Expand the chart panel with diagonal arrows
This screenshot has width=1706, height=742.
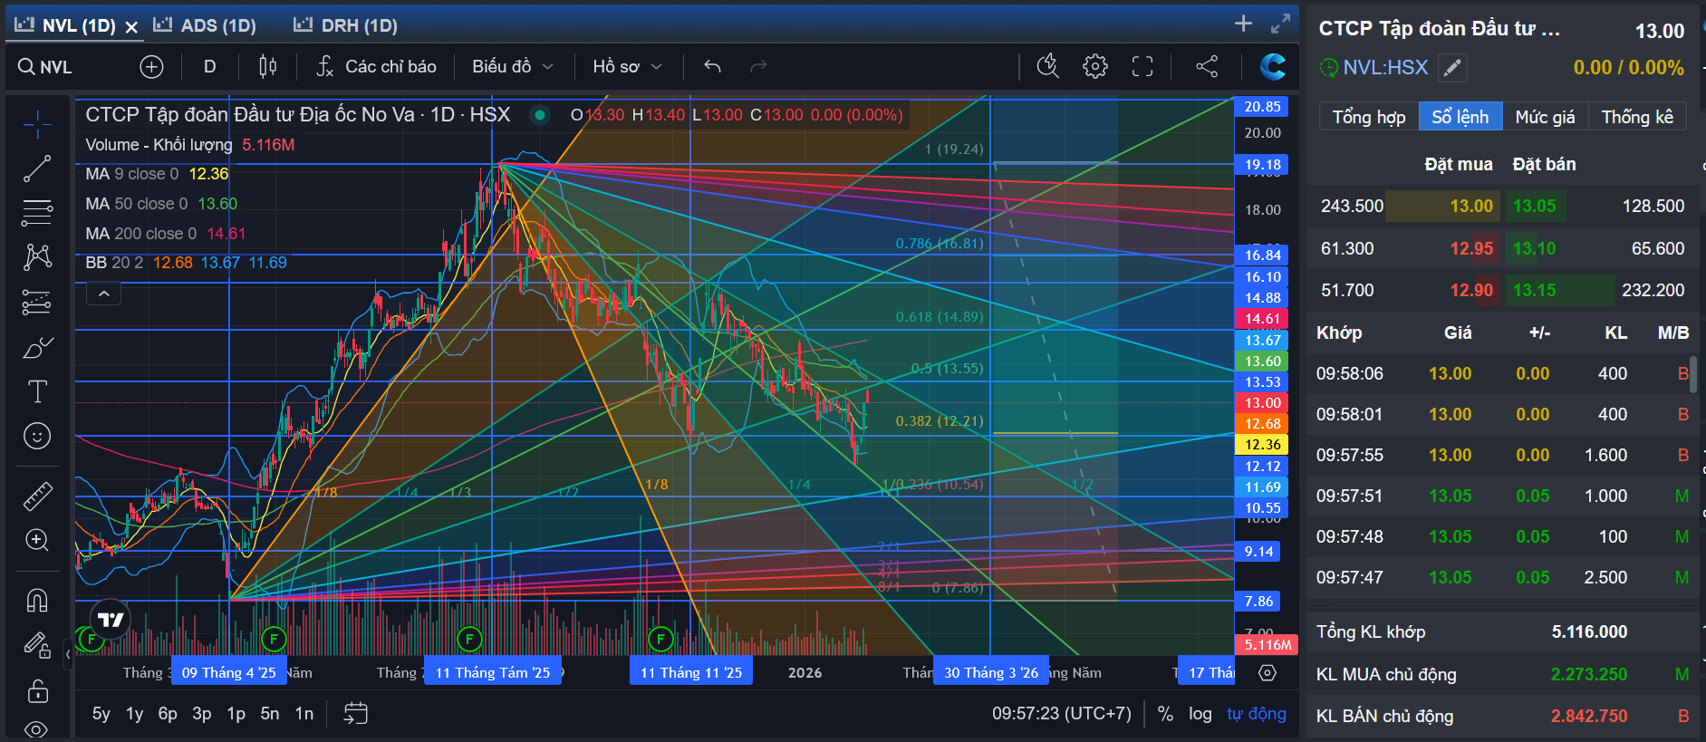[x=1280, y=24]
